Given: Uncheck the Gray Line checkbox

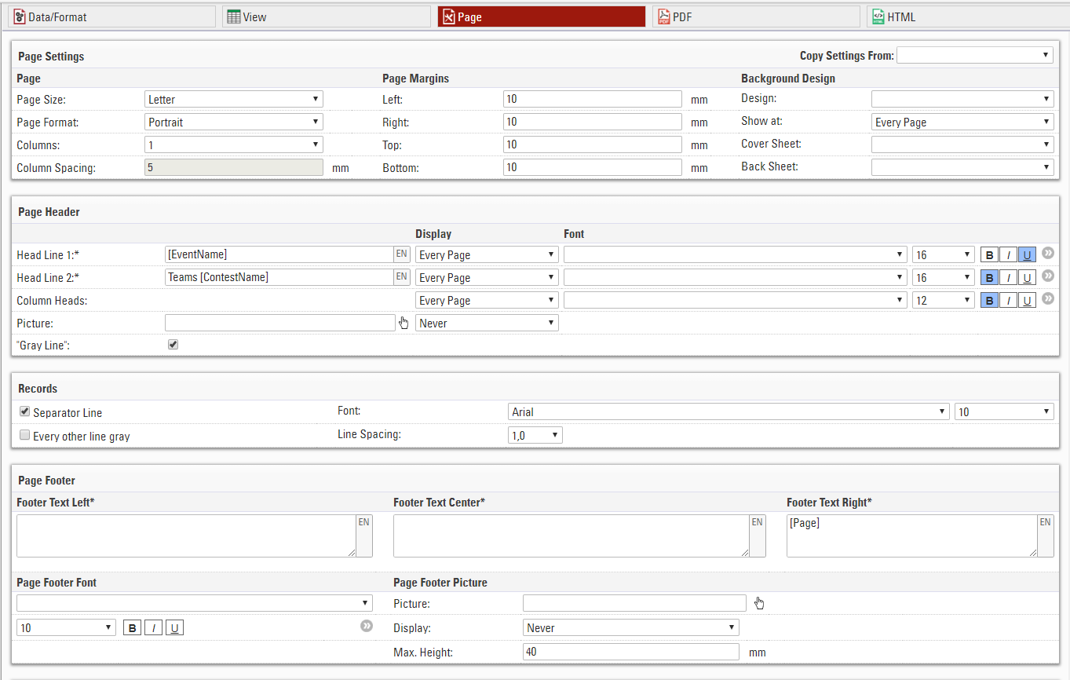Looking at the screenshot, I should [173, 345].
